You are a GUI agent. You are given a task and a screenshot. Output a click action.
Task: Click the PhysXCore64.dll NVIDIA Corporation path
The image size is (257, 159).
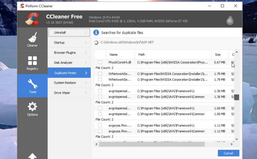pos(172,62)
